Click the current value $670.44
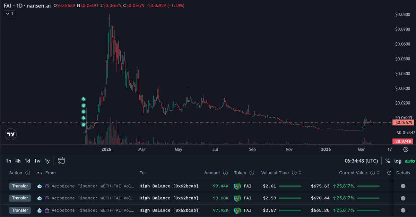This screenshot has height=217, width=416. 320,198
